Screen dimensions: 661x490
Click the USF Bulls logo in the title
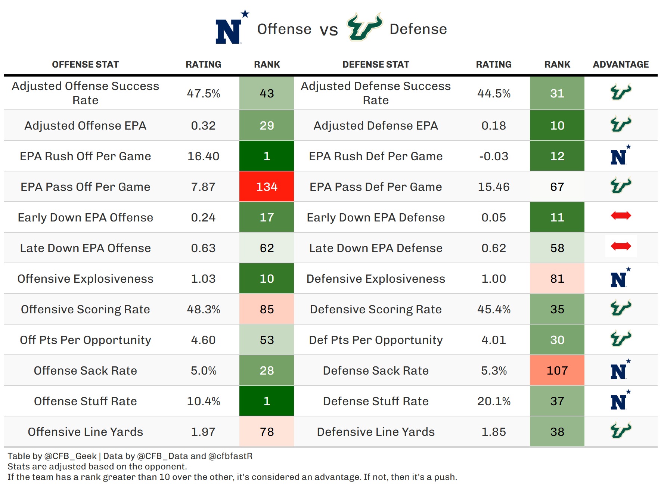[364, 27]
